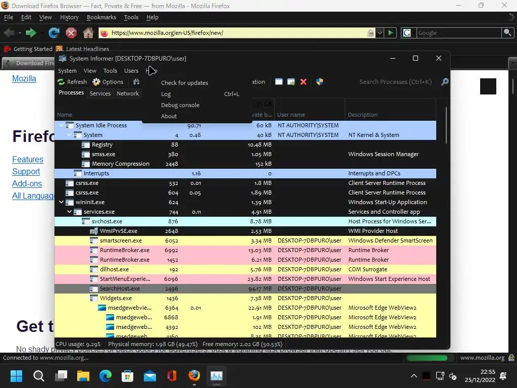Select the smartscreen.exe process row
The width and height of the screenshot is (517, 388).
point(245,240)
